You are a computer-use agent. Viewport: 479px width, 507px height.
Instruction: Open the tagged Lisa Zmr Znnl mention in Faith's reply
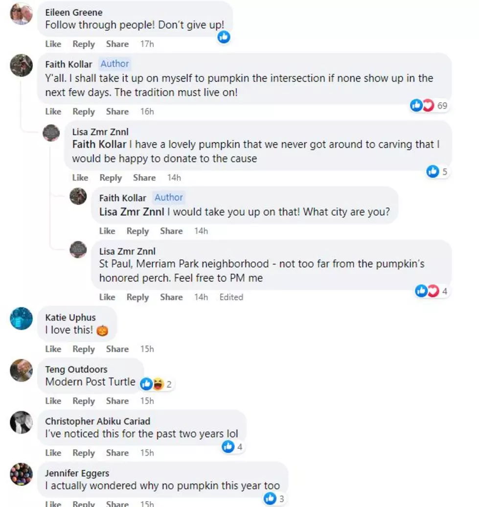(x=132, y=212)
